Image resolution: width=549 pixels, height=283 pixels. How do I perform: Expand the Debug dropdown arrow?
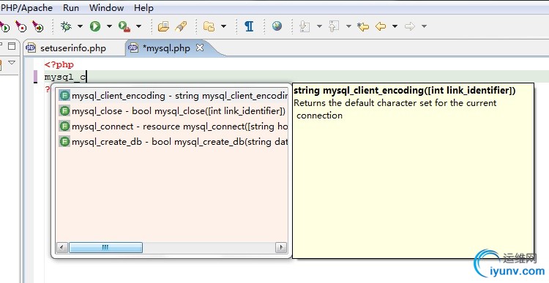(x=81, y=26)
